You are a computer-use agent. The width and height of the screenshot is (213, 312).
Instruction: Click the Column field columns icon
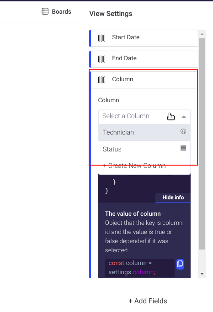click(102, 80)
